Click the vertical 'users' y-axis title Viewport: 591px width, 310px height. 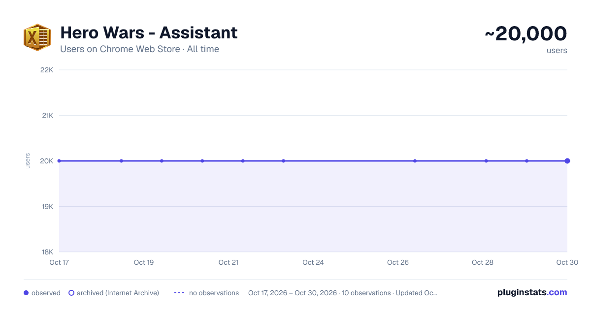click(x=28, y=161)
